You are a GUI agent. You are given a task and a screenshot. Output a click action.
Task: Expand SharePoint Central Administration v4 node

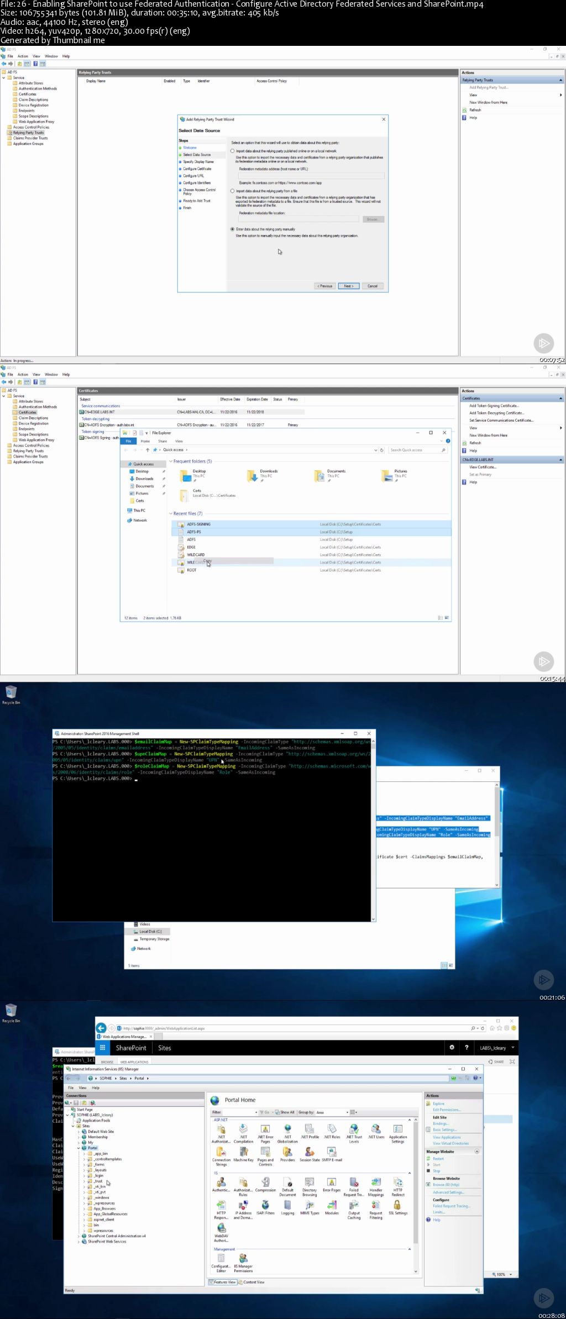(78, 1236)
